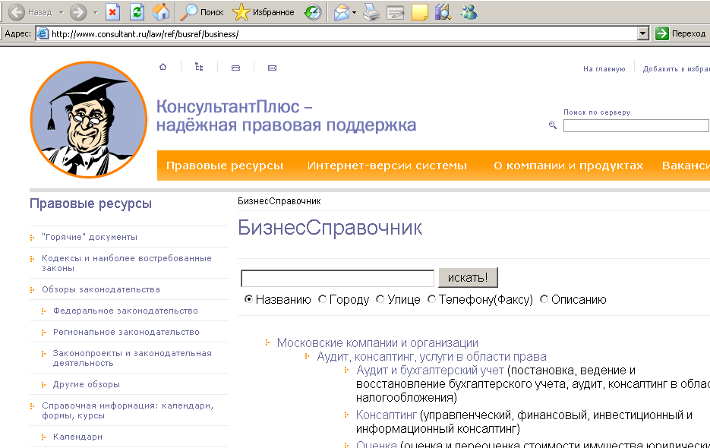Click the Mail envelope toolbar icon

342,12
